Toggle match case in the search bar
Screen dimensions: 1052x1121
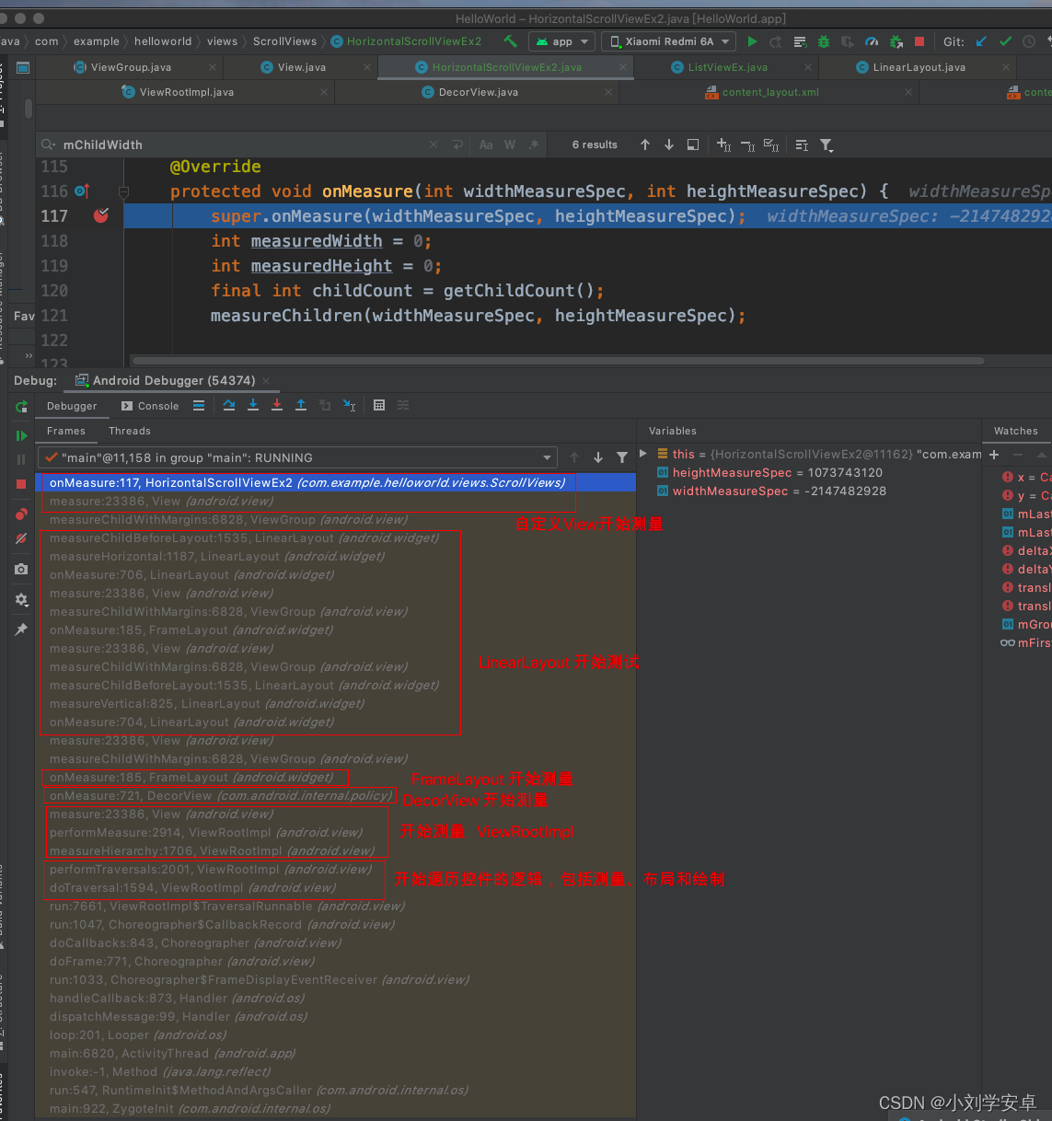pos(487,144)
